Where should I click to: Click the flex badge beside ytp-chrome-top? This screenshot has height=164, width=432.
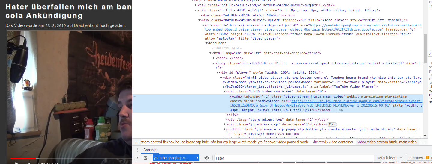331,124
